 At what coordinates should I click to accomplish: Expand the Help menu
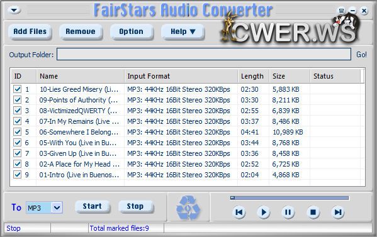(x=183, y=31)
